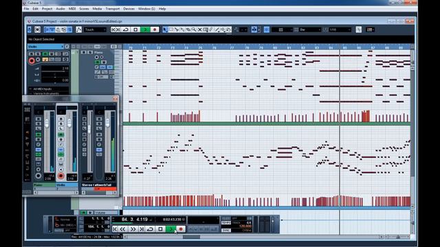
Task: Click Violin channel fader in mixer
Action: coord(69,123)
